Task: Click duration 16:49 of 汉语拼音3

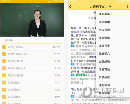Action: [57, 97]
